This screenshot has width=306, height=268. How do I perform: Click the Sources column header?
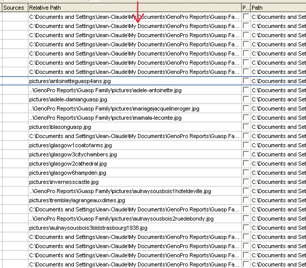pos(14,8)
